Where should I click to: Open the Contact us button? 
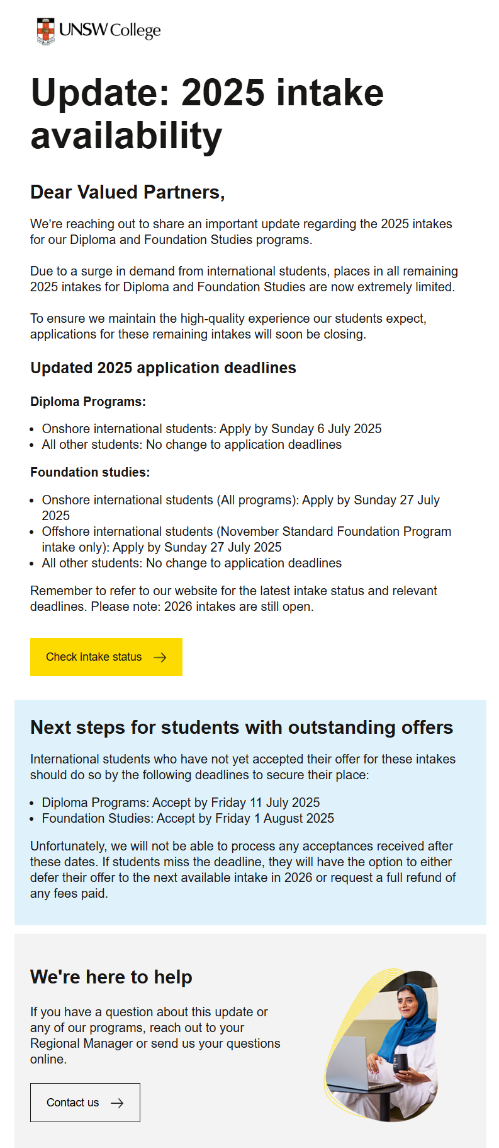pos(85,1103)
